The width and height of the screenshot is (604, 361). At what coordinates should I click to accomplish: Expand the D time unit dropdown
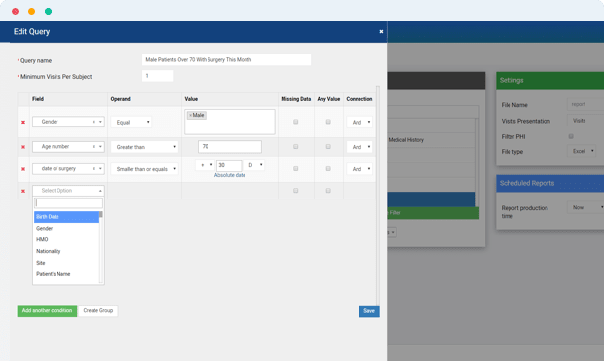tap(254, 165)
